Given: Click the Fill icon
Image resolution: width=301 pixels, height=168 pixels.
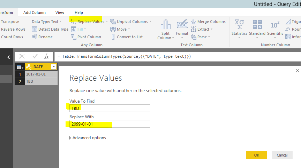Looking at the screenshot, I should (x=74, y=29).
